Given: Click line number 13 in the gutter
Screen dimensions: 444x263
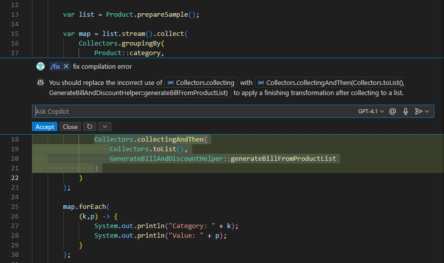Looking at the screenshot, I should 15,14.
